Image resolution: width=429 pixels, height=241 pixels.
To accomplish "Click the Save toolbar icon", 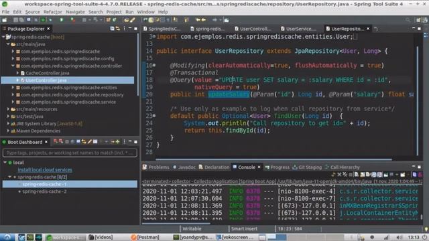I will (x=16, y=20).
